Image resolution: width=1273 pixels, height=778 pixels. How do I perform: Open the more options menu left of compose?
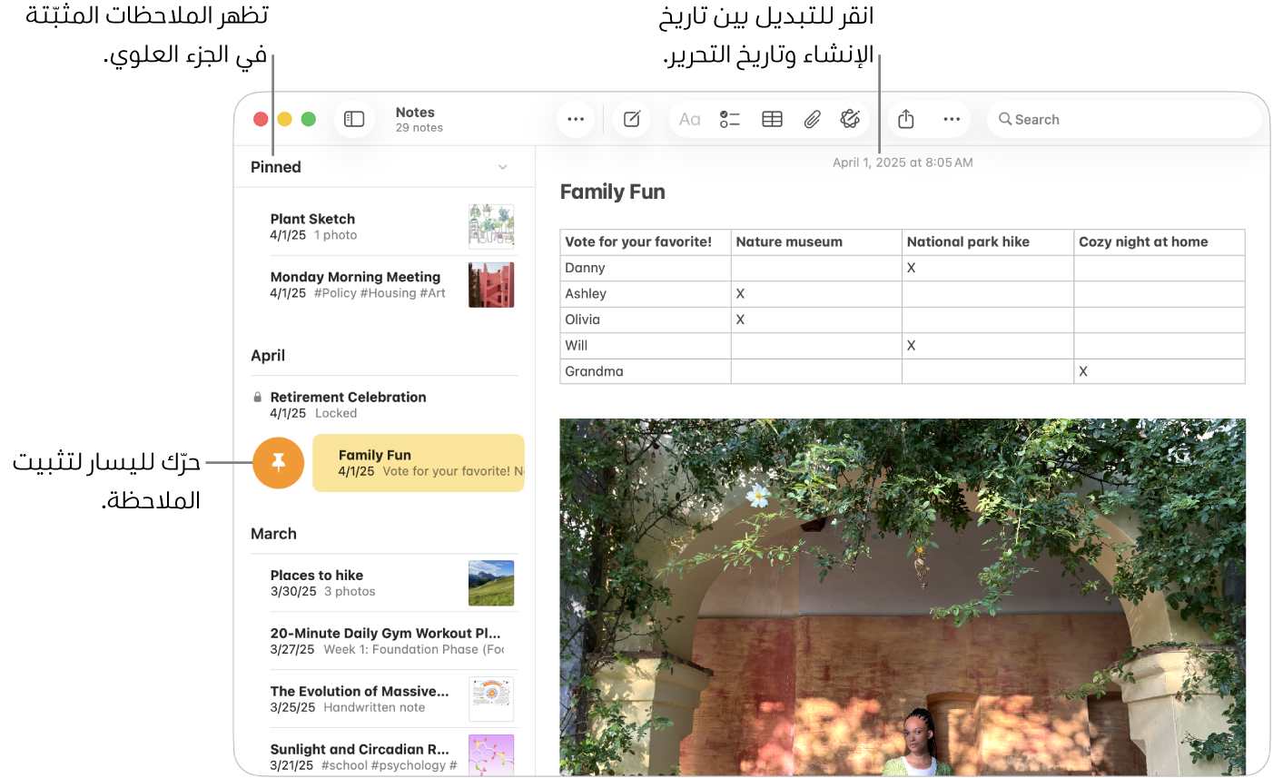pyautogui.click(x=576, y=119)
